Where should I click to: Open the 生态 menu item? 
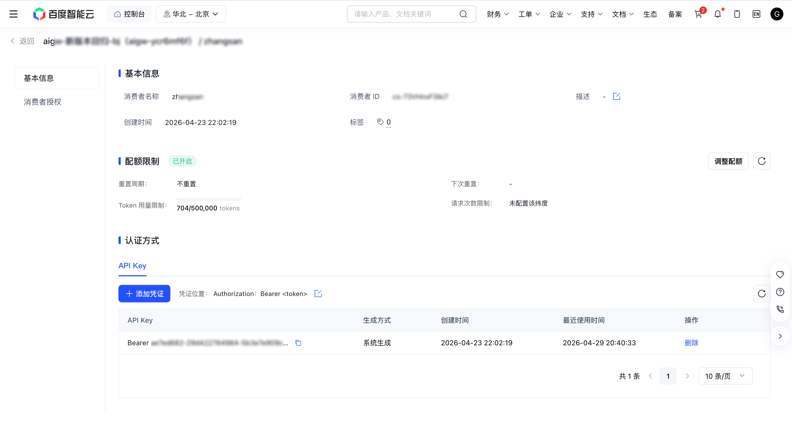coord(650,14)
